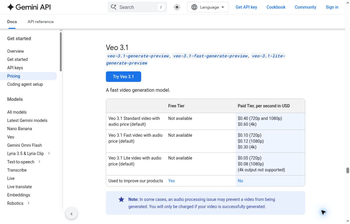Click 'Veo 3.1 Standard video with audio price' cell
Viewport: 350px width, 224px height.
[136, 121]
